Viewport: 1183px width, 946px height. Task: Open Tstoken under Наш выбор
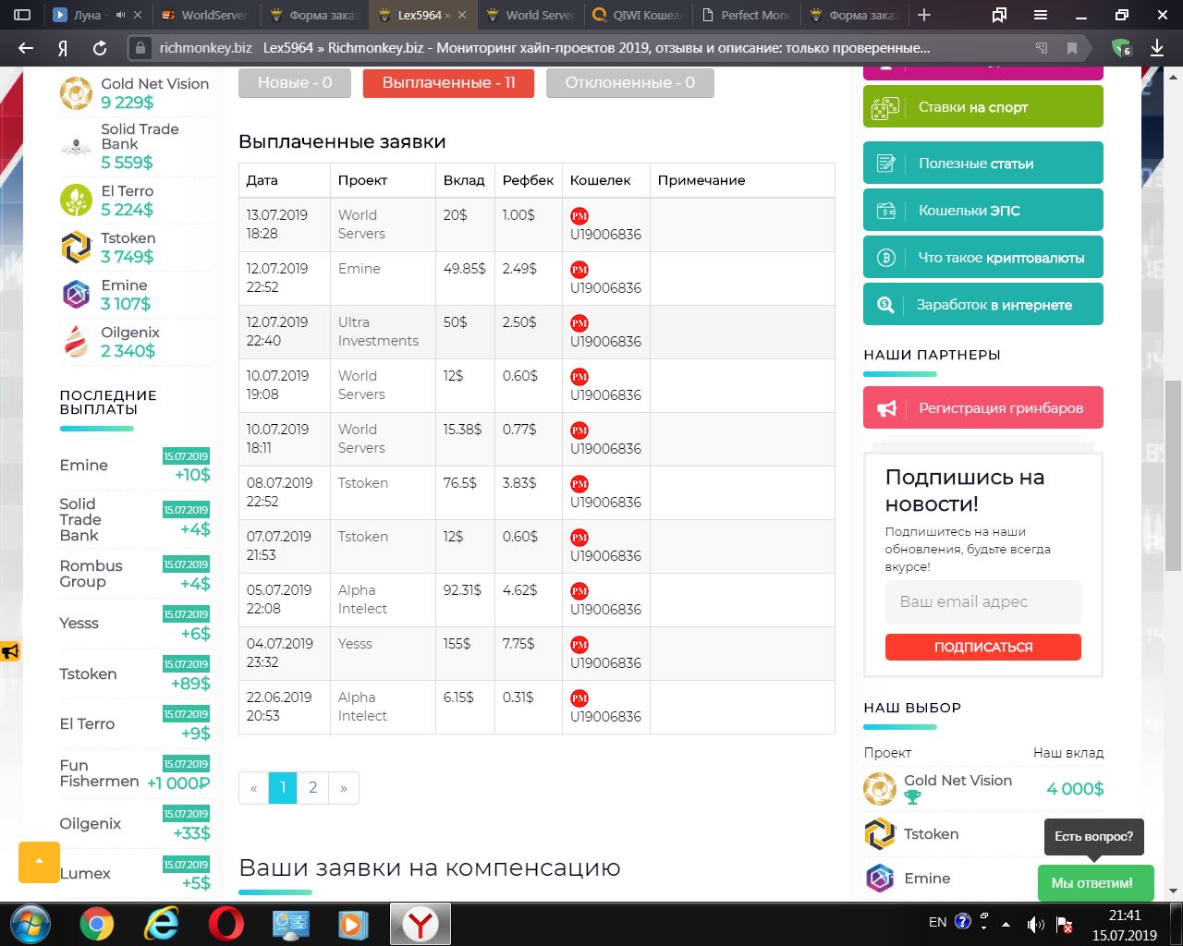point(931,833)
